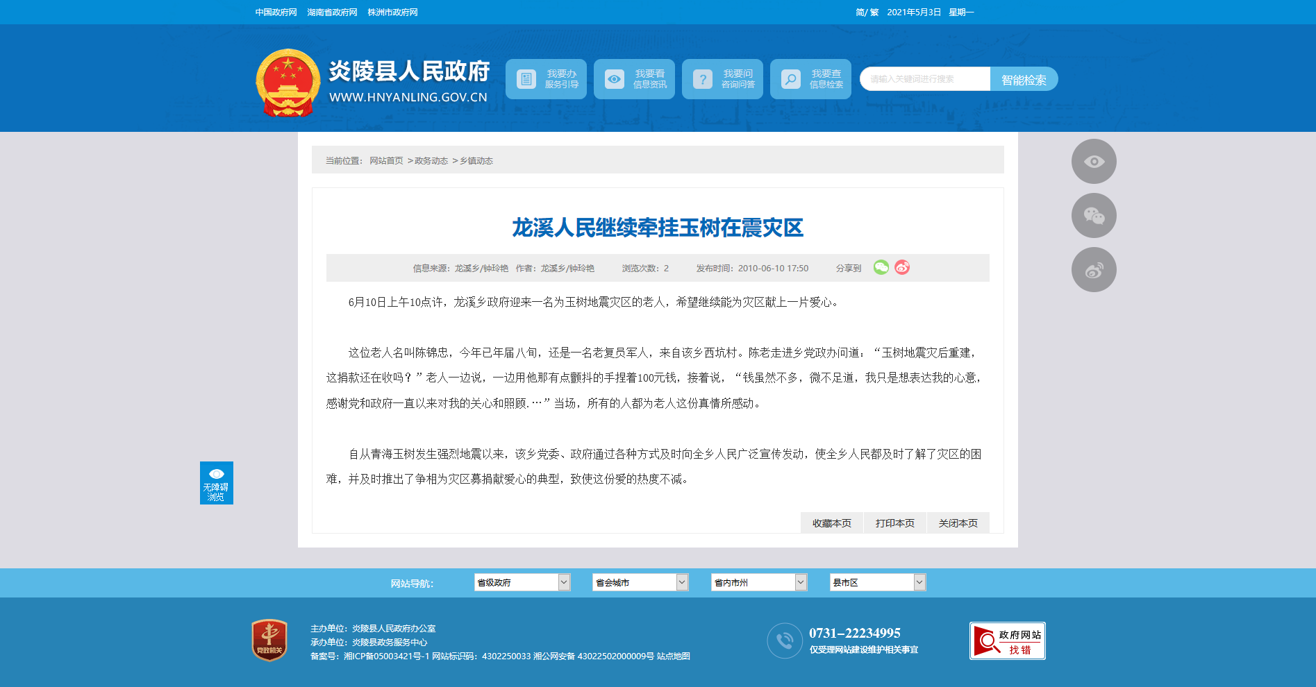The image size is (1316, 687).
Task: Click the gray WeChat floating button
Action: [1094, 216]
